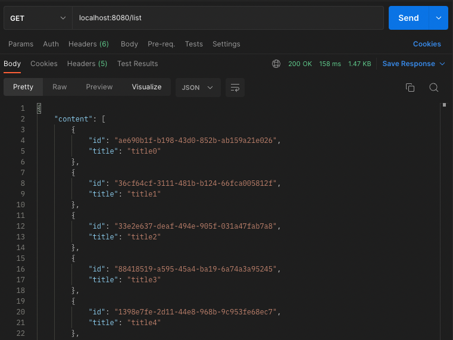The width and height of the screenshot is (453, 340).
Task: Open the response Headers (5) tab
Action: click(x=87, y=64)
